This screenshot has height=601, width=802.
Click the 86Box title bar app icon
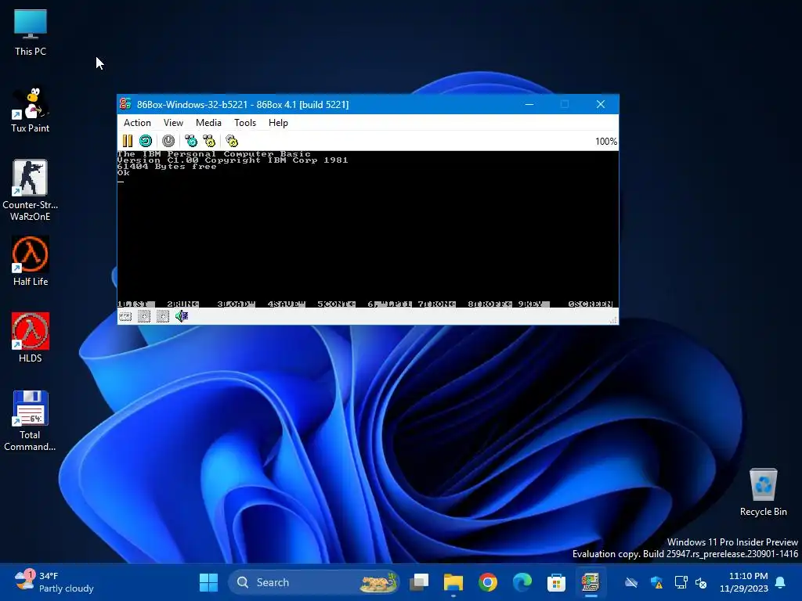125,104
